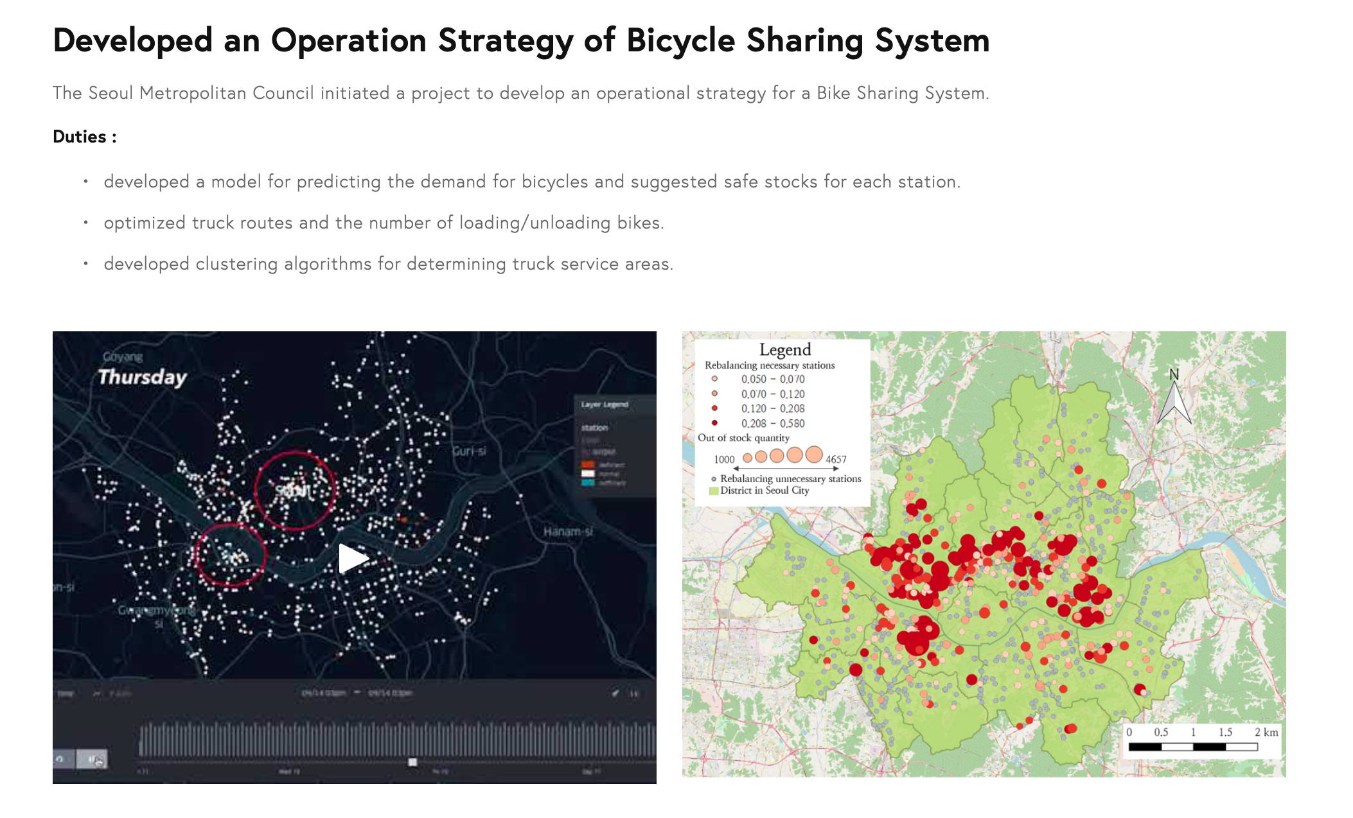Click 'District in Seoul City' green swatch

pyautogui.click(x=713, y=491)
